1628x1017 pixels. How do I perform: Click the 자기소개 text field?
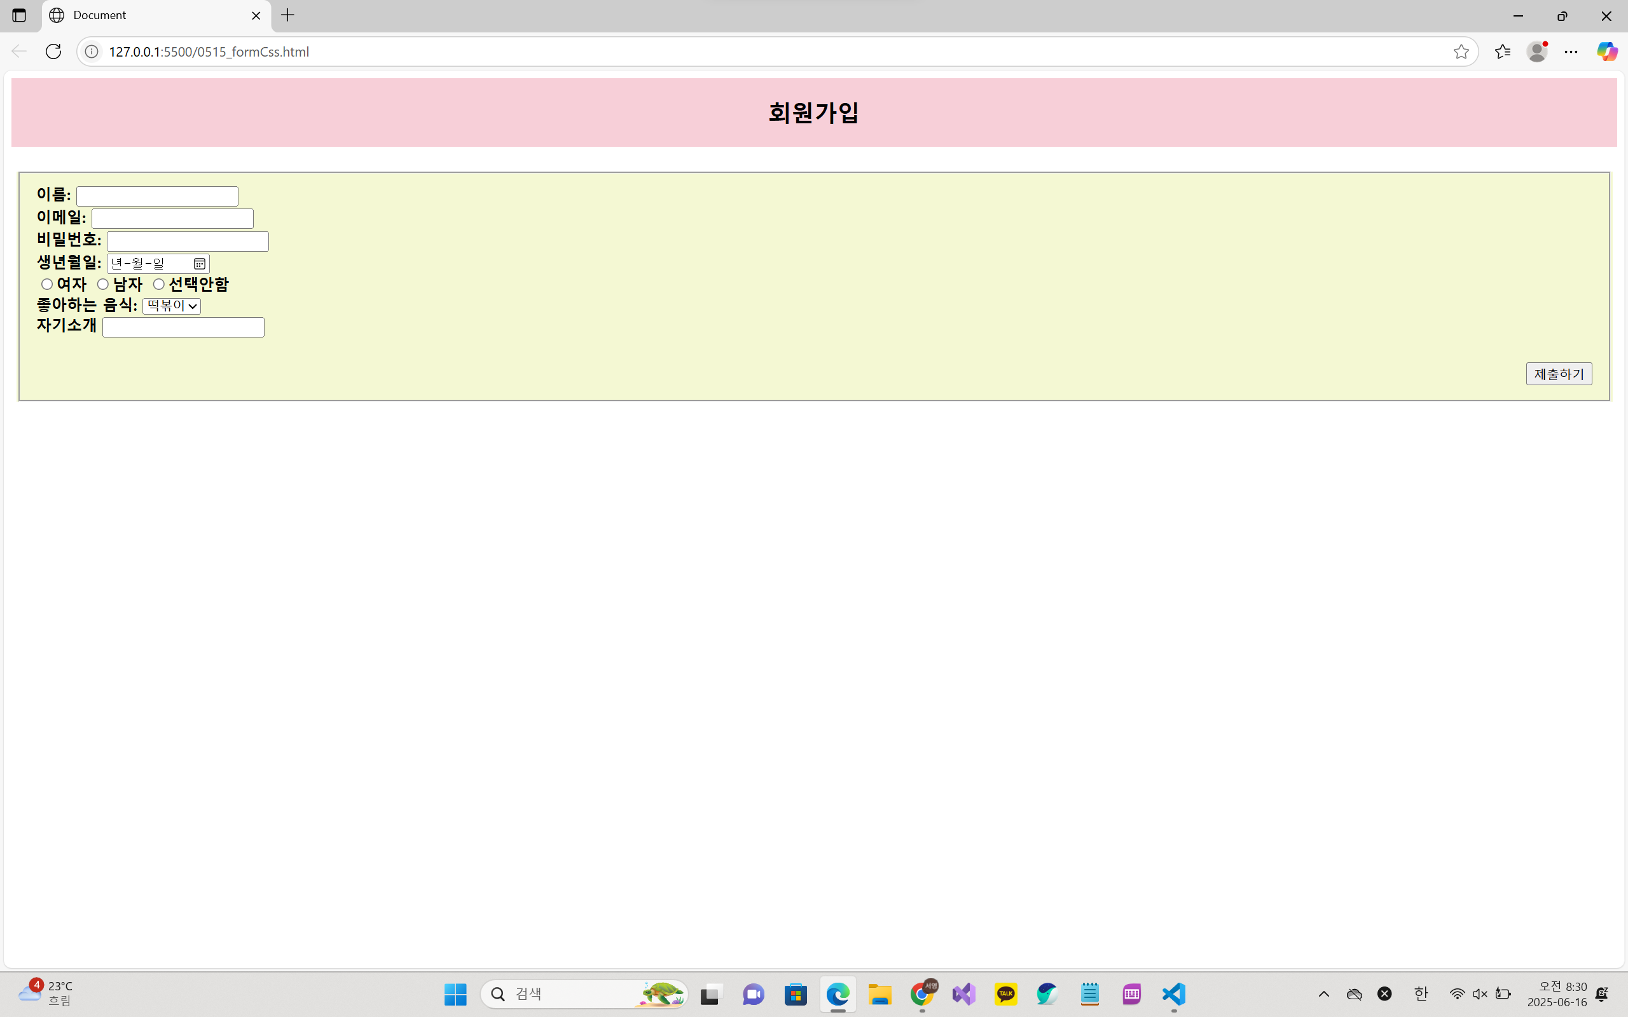tap(183, 327)
